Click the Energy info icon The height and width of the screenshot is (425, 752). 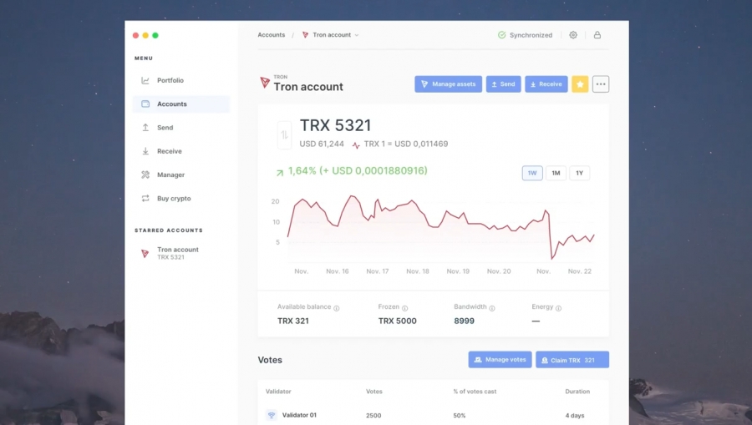[558, 308]
